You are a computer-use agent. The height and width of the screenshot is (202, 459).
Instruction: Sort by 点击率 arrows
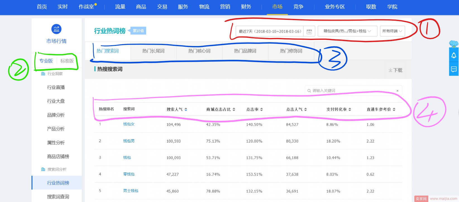click(262, 110)
